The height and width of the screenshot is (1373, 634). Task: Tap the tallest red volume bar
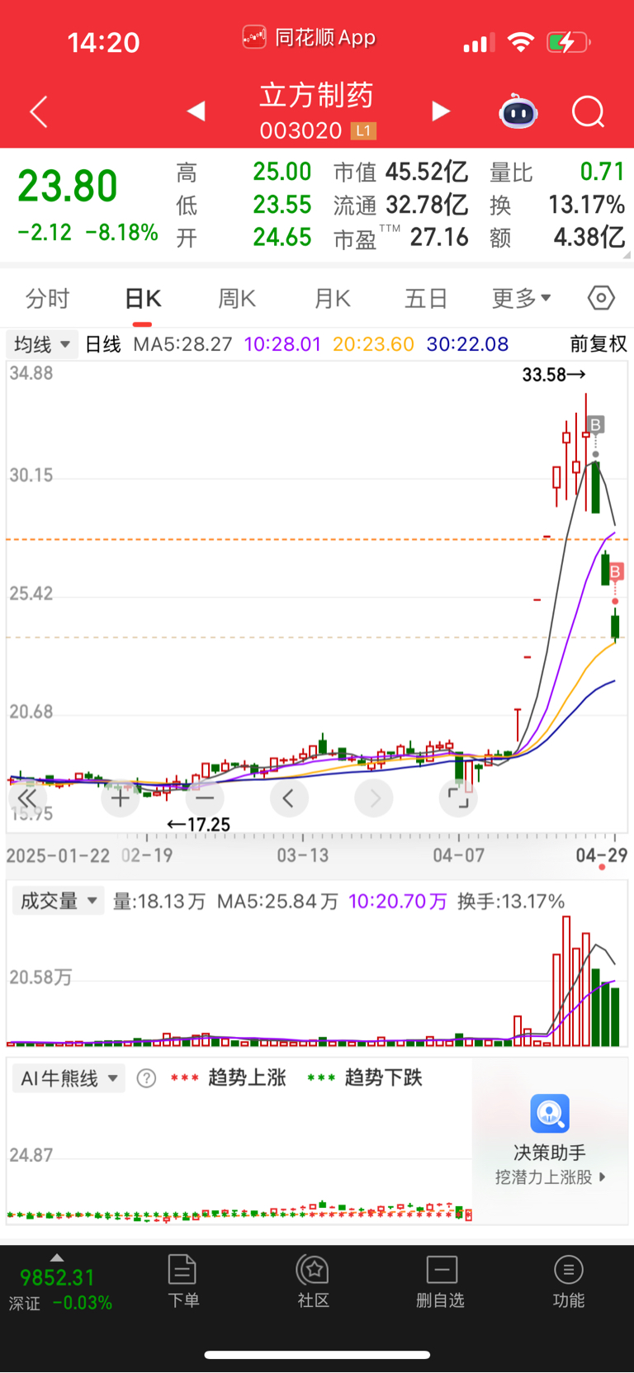click(566, 982)
